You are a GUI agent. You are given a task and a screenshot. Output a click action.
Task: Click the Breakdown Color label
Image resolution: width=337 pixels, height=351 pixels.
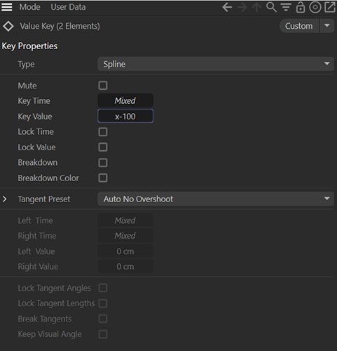pos(48,178)
